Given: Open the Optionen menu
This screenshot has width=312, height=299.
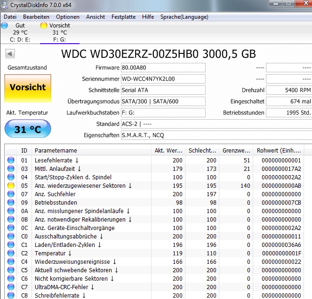Looking at the screenshot, I should pyautogui.click(x=68, y=17).
